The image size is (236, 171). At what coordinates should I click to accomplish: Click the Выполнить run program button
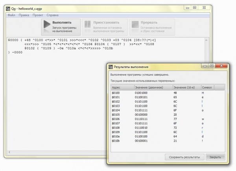tap(61, 27)
